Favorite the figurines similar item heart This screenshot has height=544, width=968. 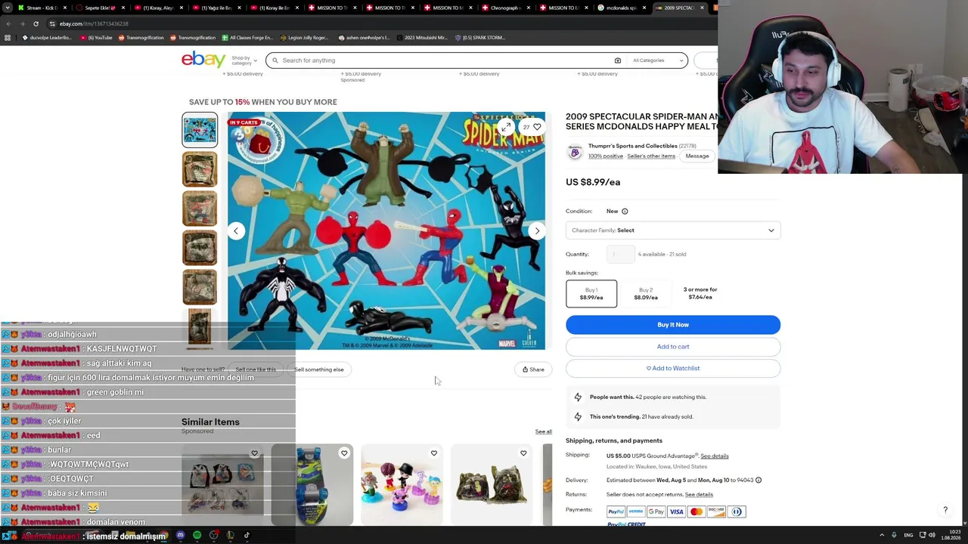pyautogui.click(x=433, y=454)
